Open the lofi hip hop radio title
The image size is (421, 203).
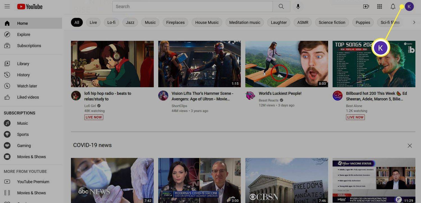pos(108,96)
